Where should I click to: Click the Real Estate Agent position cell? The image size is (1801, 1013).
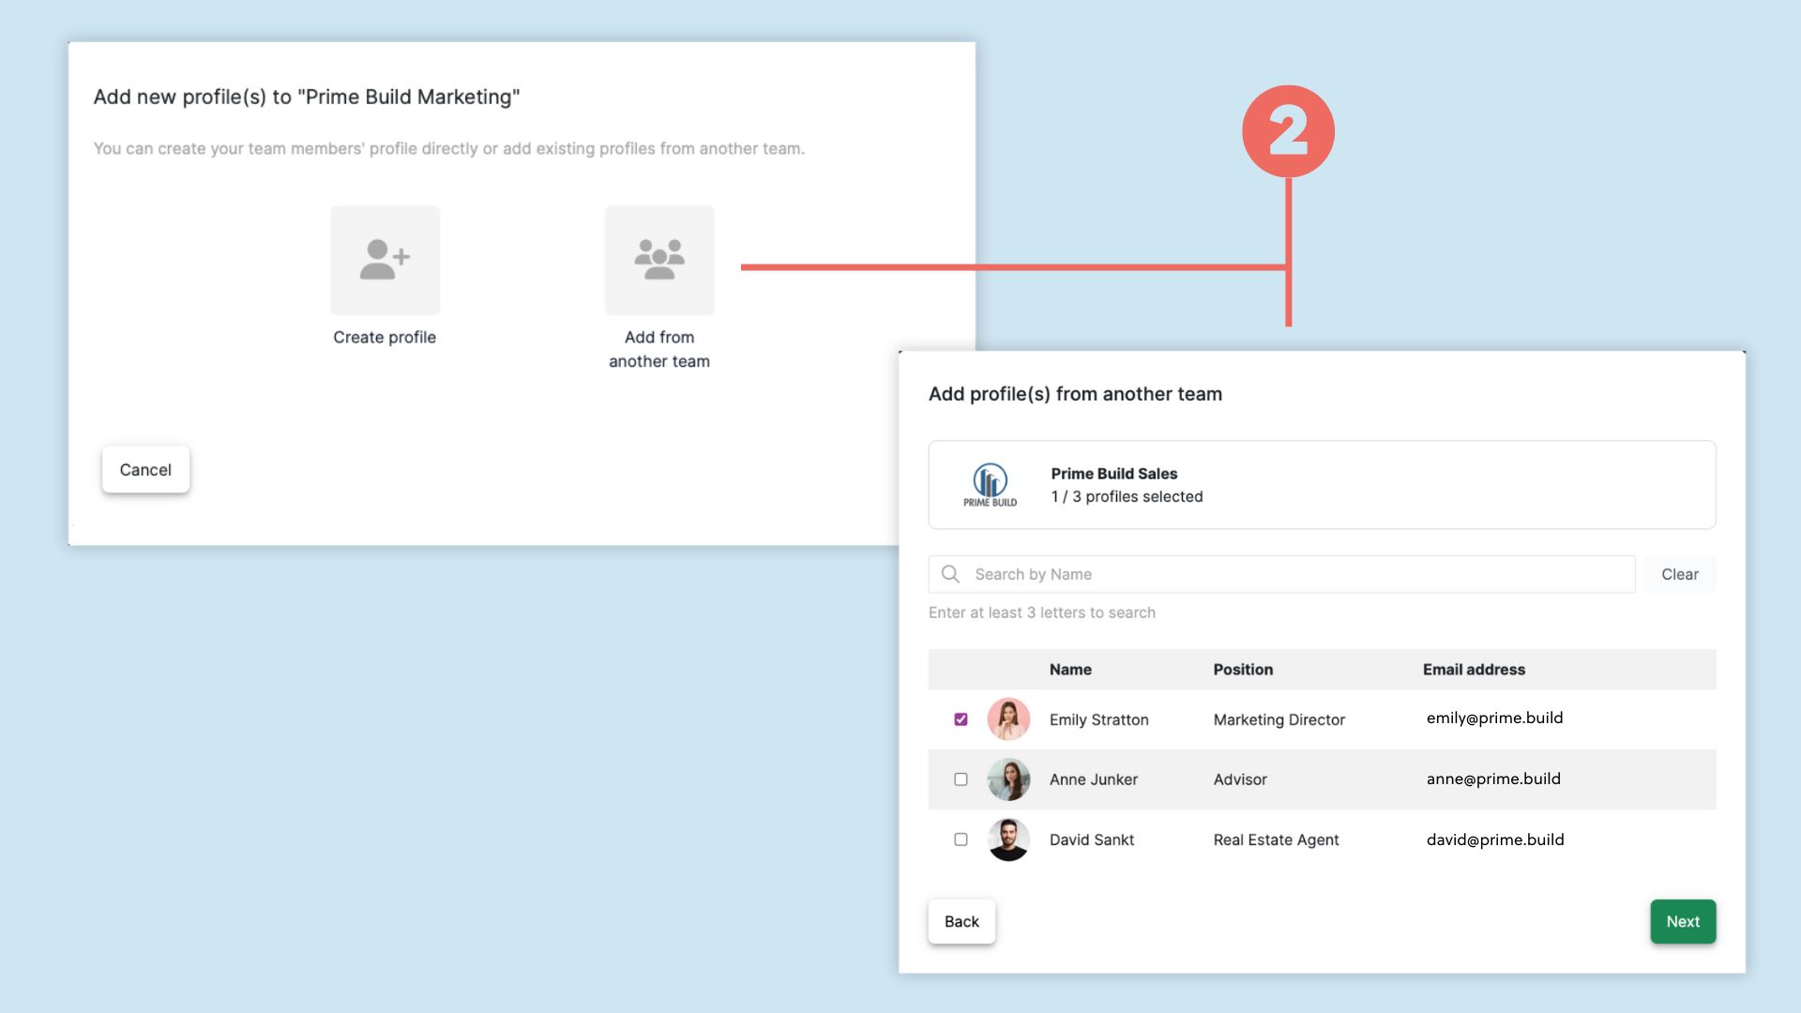1276,839
